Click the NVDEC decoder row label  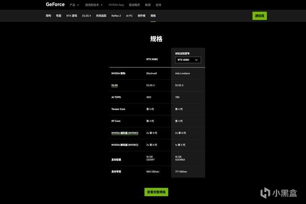[x=125, y=145]
